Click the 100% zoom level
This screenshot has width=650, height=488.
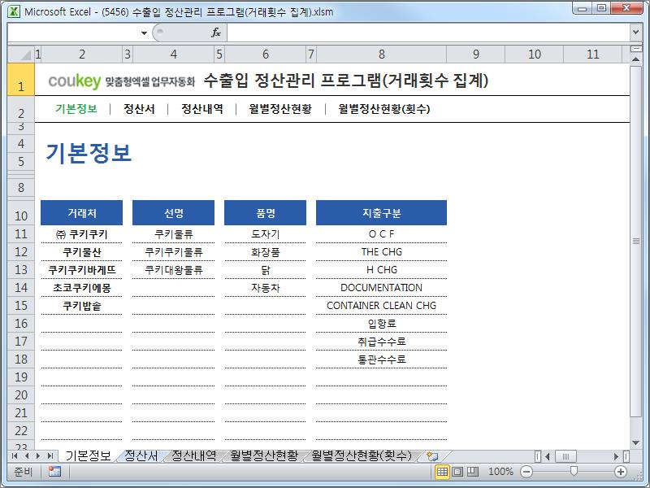click(x=500, y=472)
